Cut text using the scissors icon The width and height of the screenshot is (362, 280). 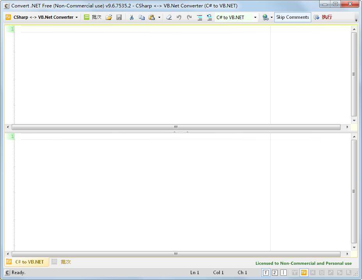tap(131, 17)
